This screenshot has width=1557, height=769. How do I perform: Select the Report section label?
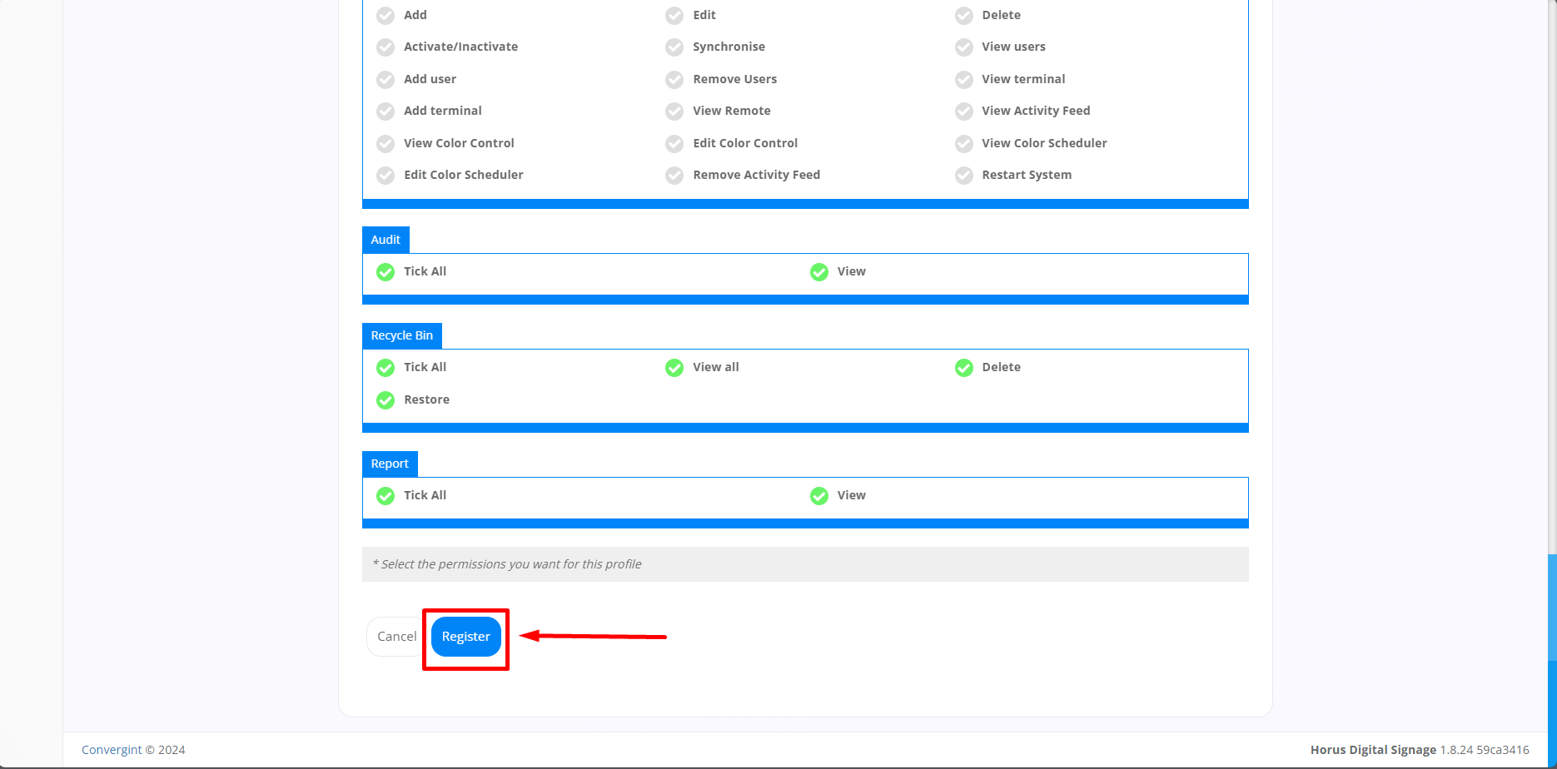coord(390,464)
